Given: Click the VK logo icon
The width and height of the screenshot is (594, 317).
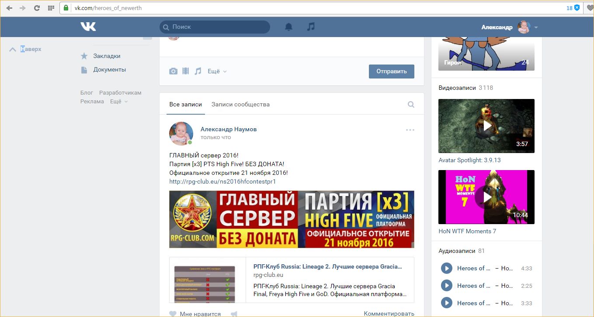Looking at the screenshot, I should 88,27.
